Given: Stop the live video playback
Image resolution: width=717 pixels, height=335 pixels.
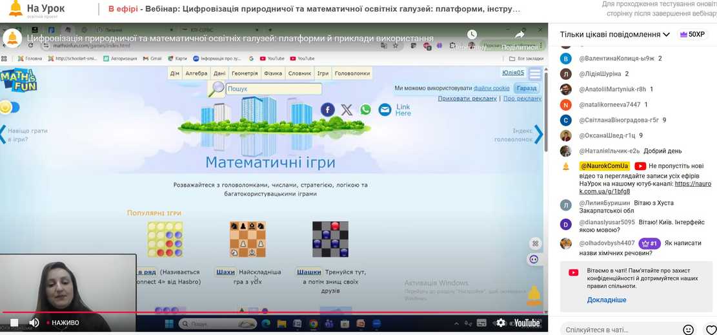Looking at the screenshot, I should 14,323.
